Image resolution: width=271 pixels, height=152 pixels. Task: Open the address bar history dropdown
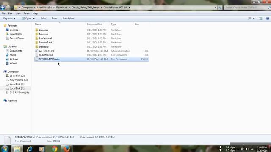coord(216,8)
